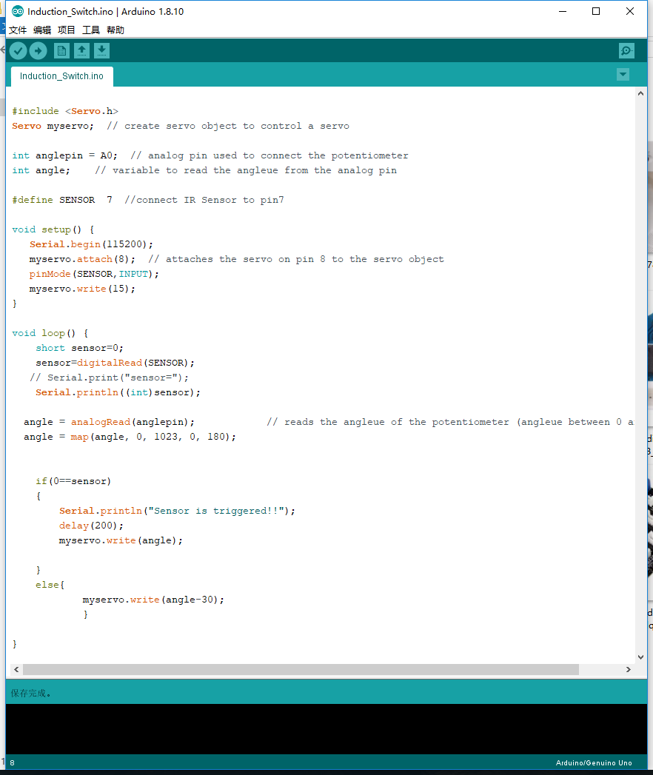Open the sketch tab dropdown arrow
Screen dimensions: 653x775
[x=623, y=74]
